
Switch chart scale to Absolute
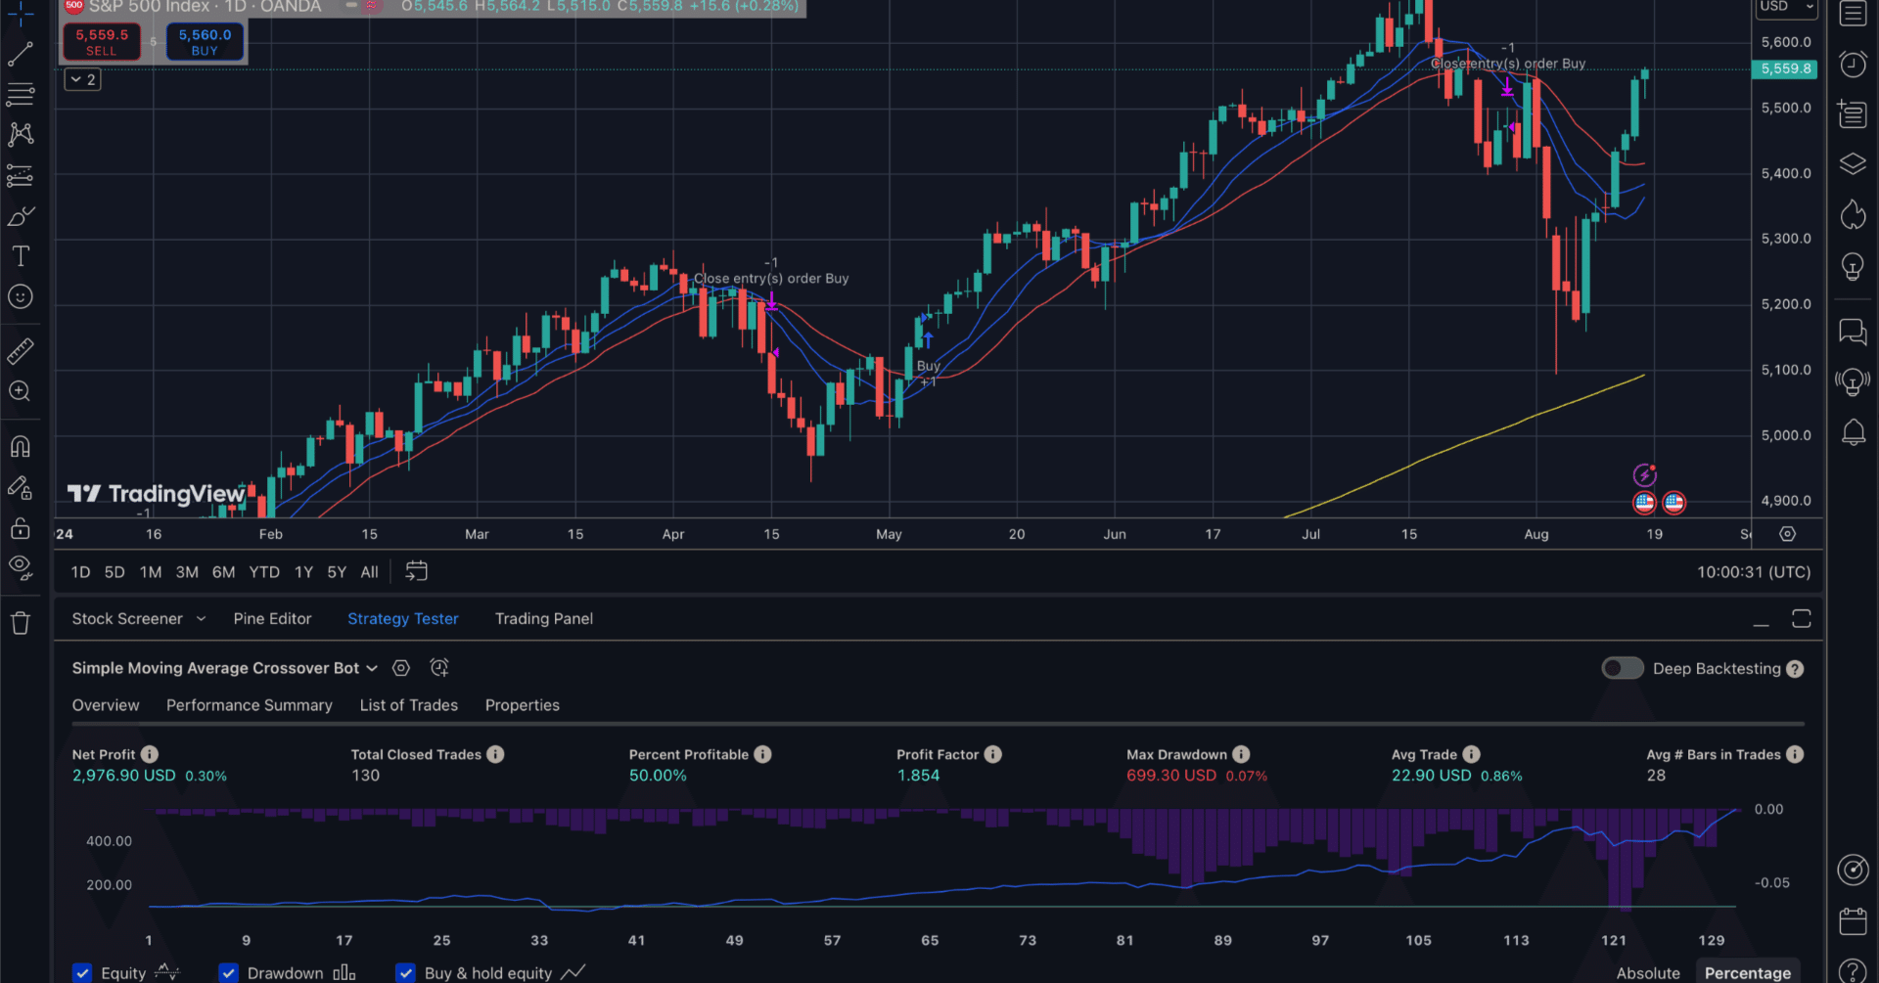pyautogui.click(x=1648, y=973)
